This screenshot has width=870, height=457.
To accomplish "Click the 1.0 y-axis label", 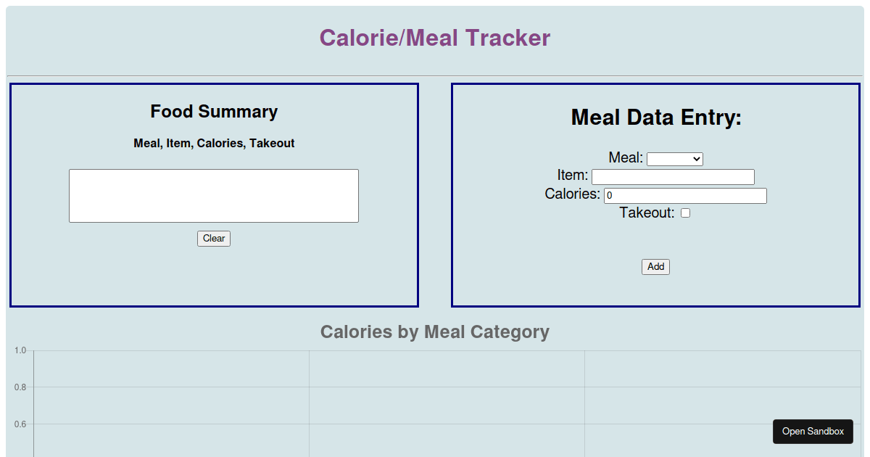I will 20,351.
